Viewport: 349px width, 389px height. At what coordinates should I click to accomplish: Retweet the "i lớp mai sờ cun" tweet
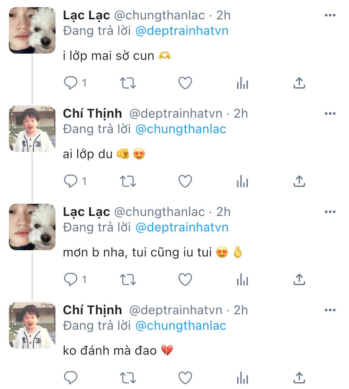click(128, 83)
